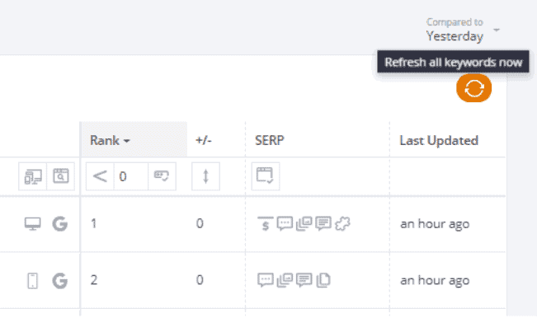Click the puzzle piece SERP feature icon

(x=342, y=223)
